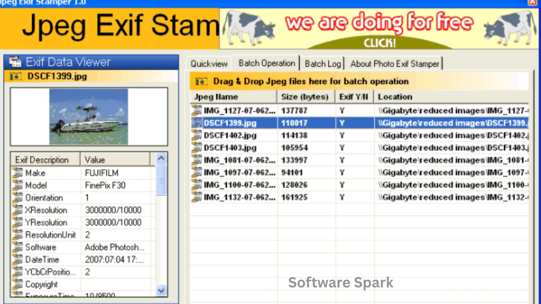Click exif list scrollbar down arrow
This screenshot has width=541, height=304.
pos(161,290)
